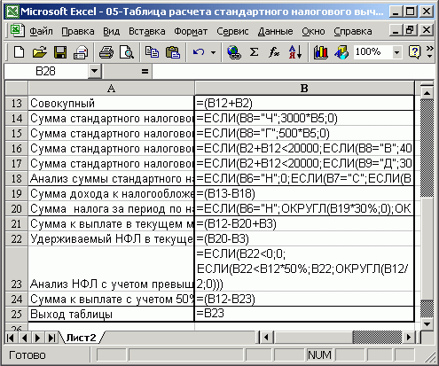Select cell with formula =(B12-B20+B3)
The width and height of the screenshot is (439, 366).
[x=304, y=223]
